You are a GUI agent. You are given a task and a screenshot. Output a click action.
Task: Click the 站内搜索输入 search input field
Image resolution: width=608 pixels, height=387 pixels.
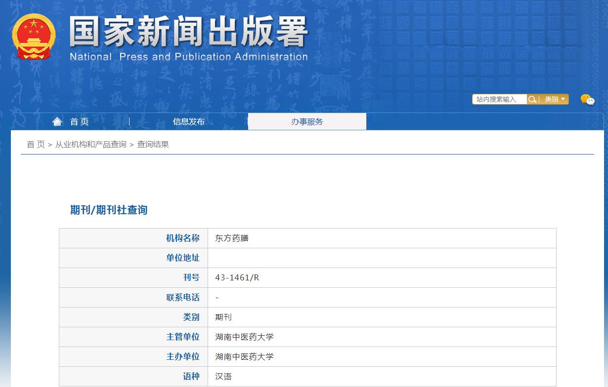[x=499, y=99]
